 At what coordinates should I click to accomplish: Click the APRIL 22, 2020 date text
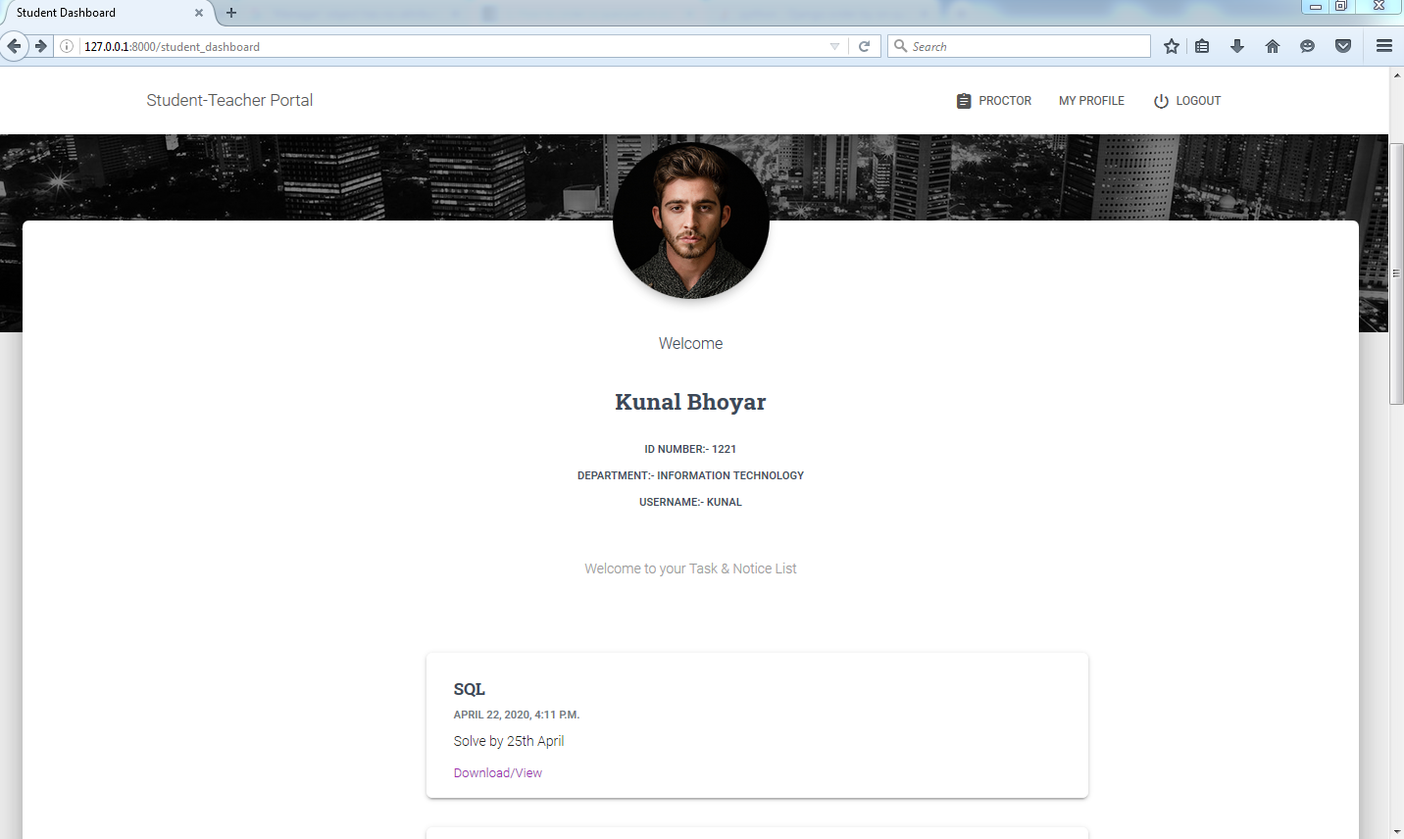click(517, 715)
